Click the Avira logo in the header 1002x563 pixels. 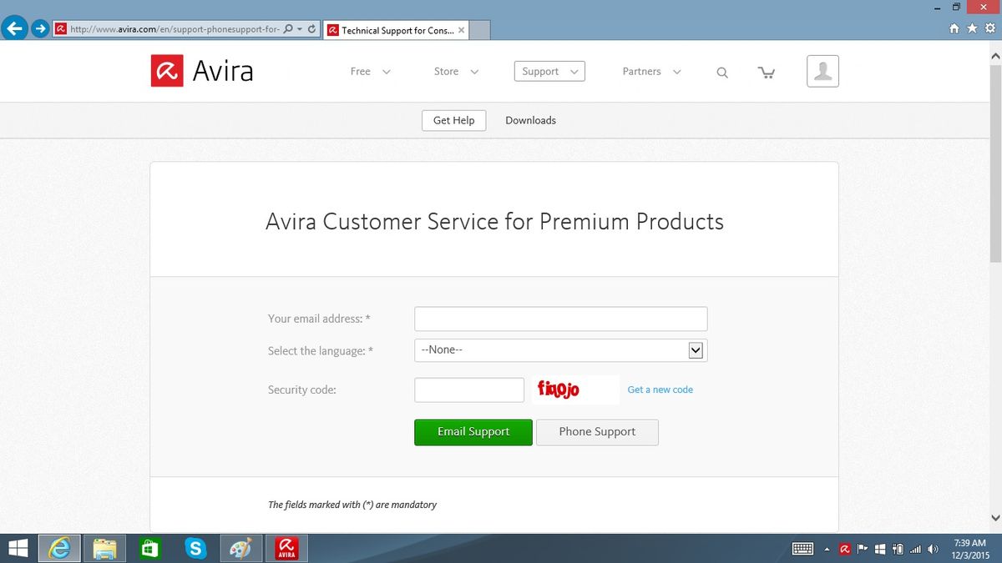201,71
